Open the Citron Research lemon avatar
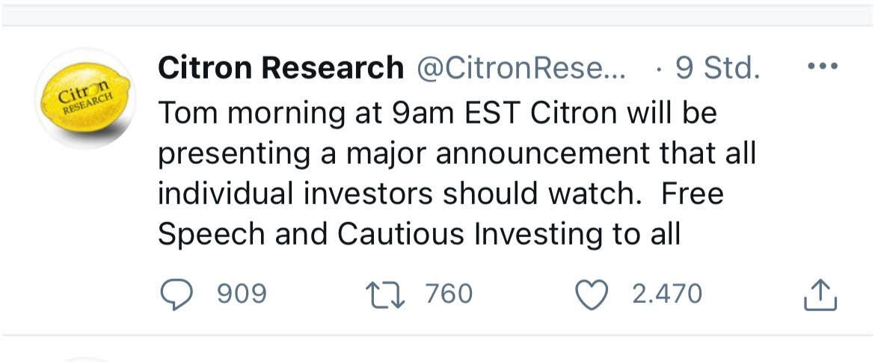The height and width of the screenshot is (362, 875). [85, 99]
